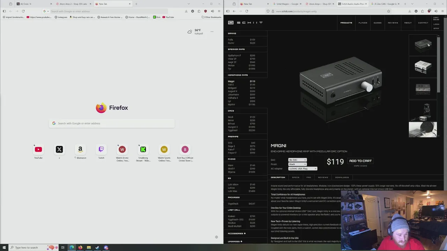The height and width of the screenshot is (251, 447).
Task: Click the Windows Start button
Action: pyautogui.click(x=4, y=248)
